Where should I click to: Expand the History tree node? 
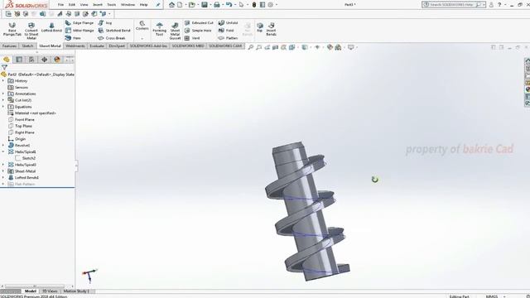pos(3,81)
